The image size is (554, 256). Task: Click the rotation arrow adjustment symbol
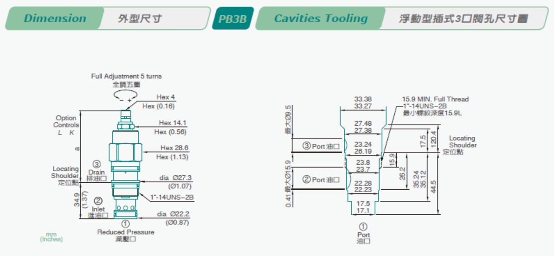[x=126, y=96]
